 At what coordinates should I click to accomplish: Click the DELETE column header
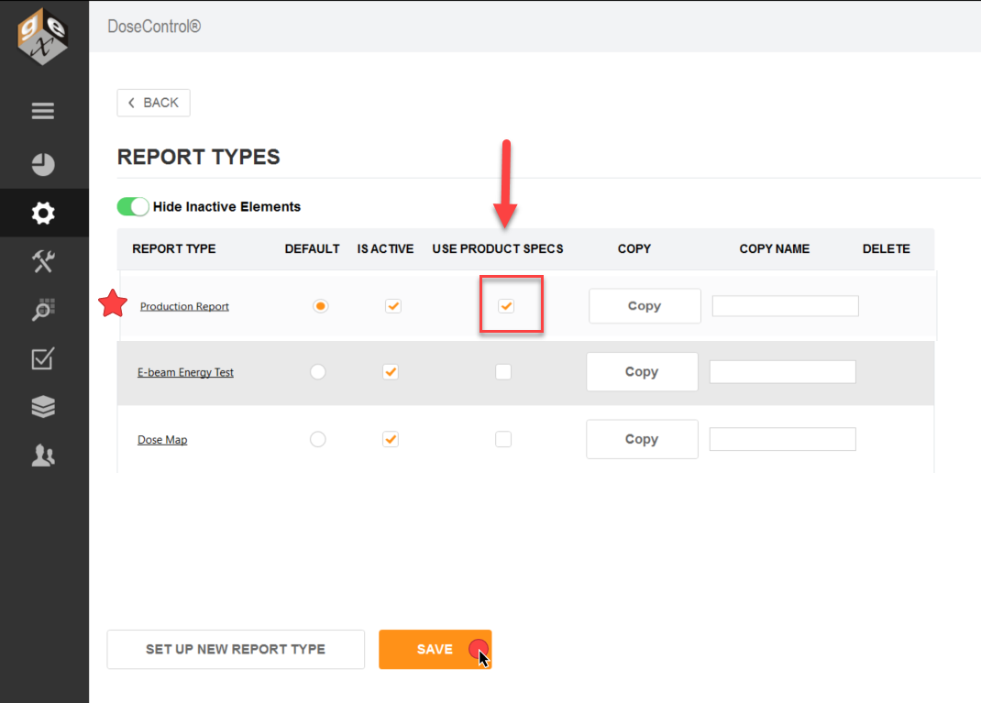pos(886,249)
